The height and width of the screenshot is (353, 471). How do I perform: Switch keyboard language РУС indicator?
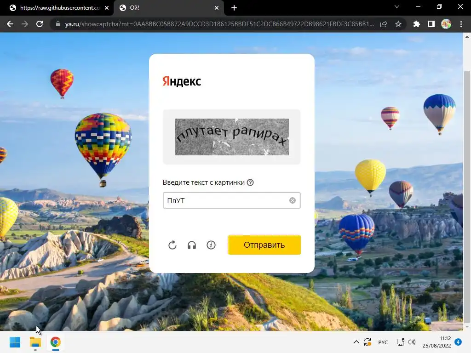[x=383, y=342]
